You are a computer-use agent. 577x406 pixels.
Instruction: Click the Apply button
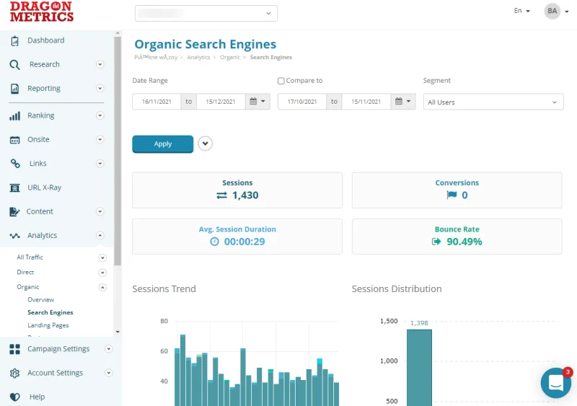(x=163, y=144)
